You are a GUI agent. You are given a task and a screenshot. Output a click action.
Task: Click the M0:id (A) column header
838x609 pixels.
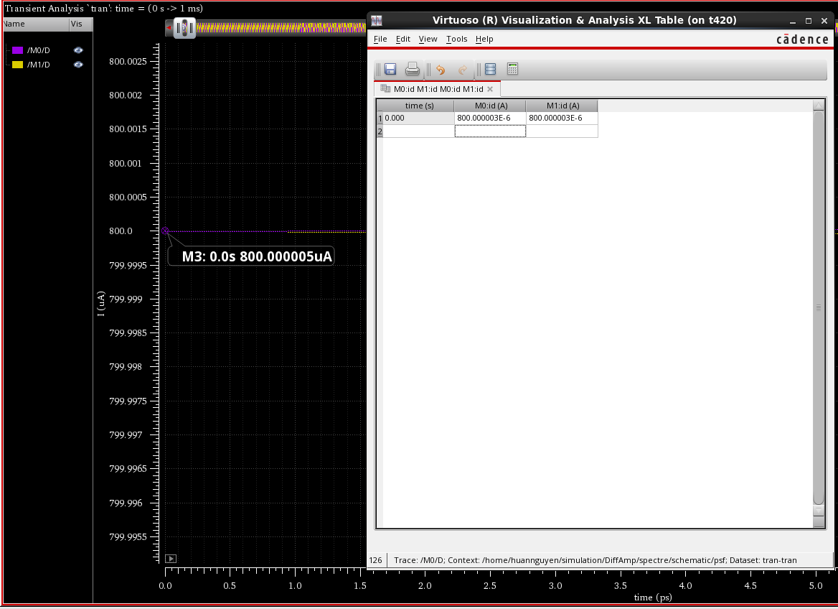click(x=491, y=106)
